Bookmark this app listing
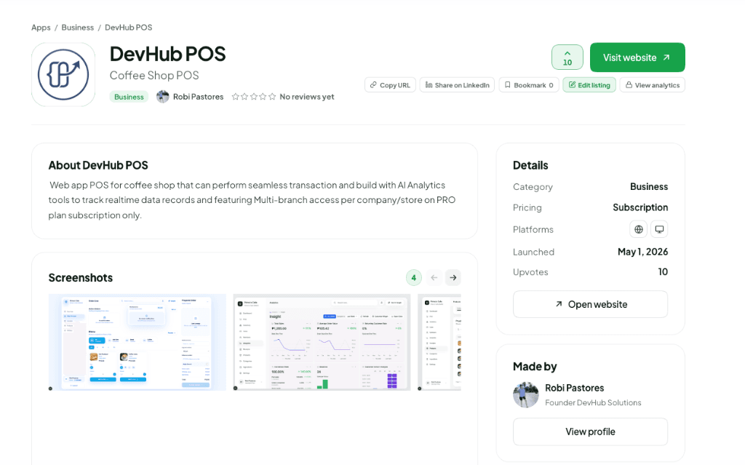This screenshot has width=745, height=465. coord(529,85)
